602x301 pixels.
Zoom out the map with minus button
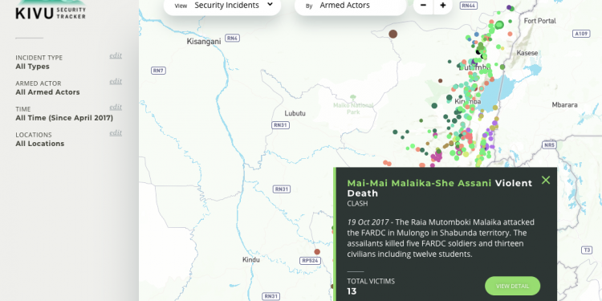[423, 6]
